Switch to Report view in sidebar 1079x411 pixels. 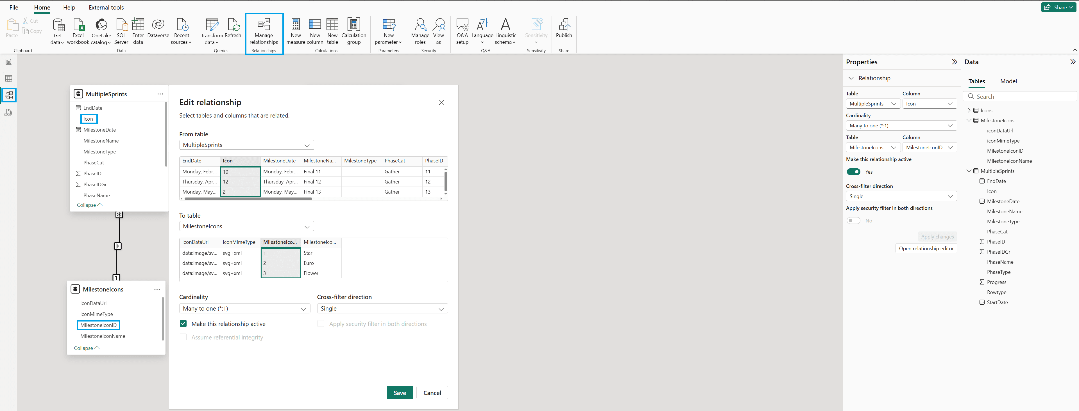pyautogui.click(x=8, y=62)
